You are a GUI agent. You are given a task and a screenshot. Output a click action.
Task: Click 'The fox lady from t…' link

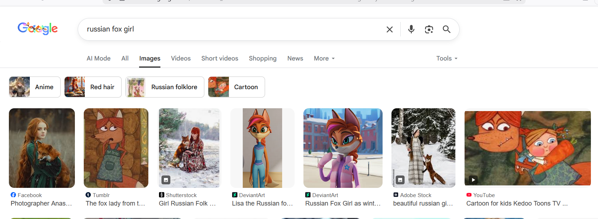coord(115,203)
